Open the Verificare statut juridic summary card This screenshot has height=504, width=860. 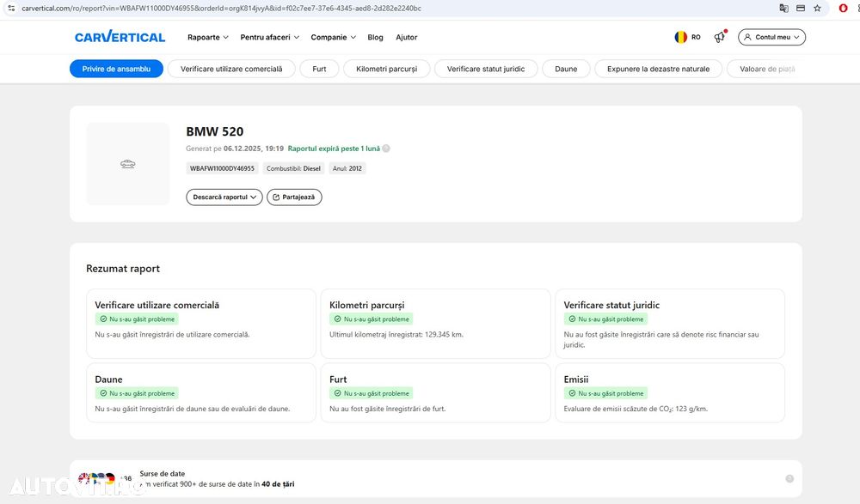(x=670, y=324)
